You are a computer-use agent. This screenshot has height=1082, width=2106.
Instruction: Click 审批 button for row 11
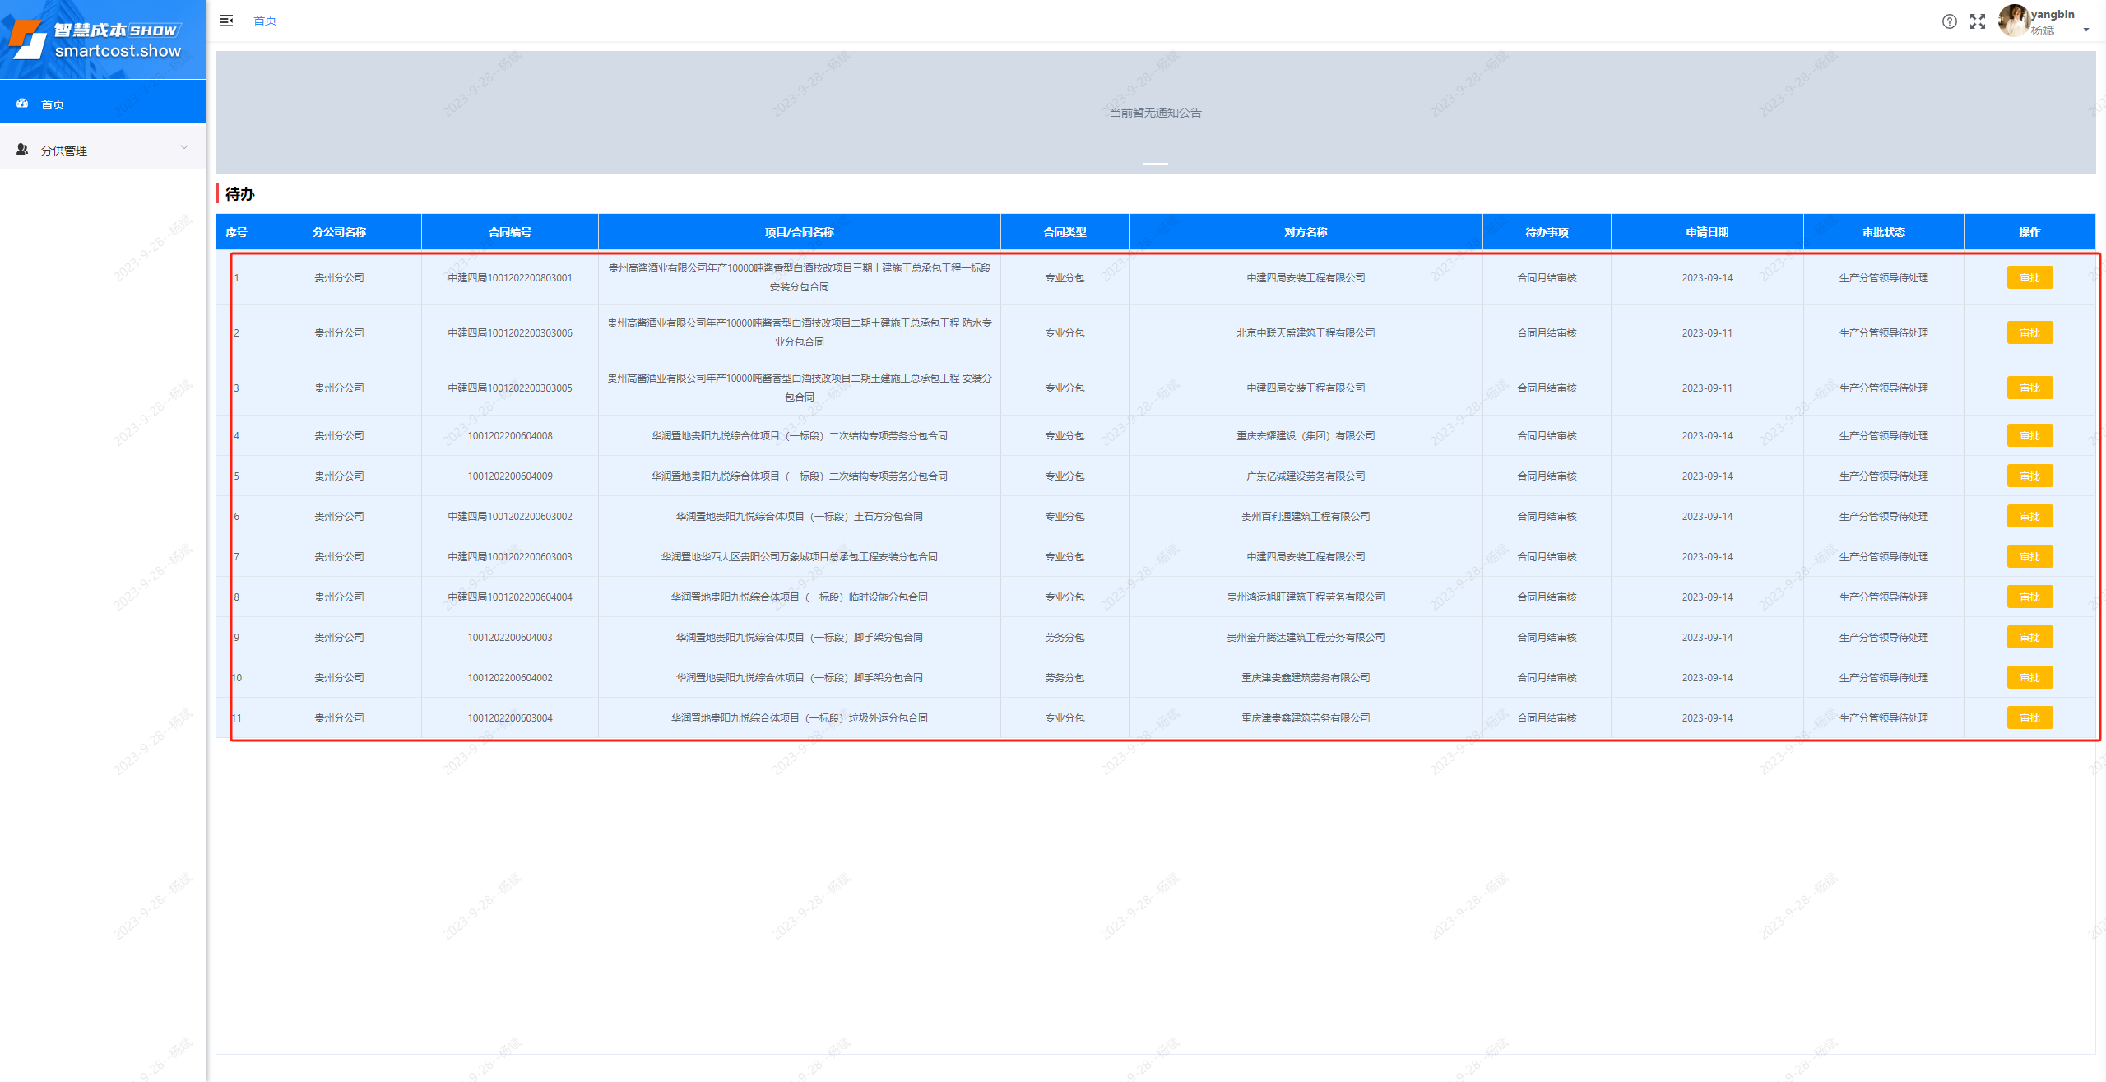(2029, 718)
